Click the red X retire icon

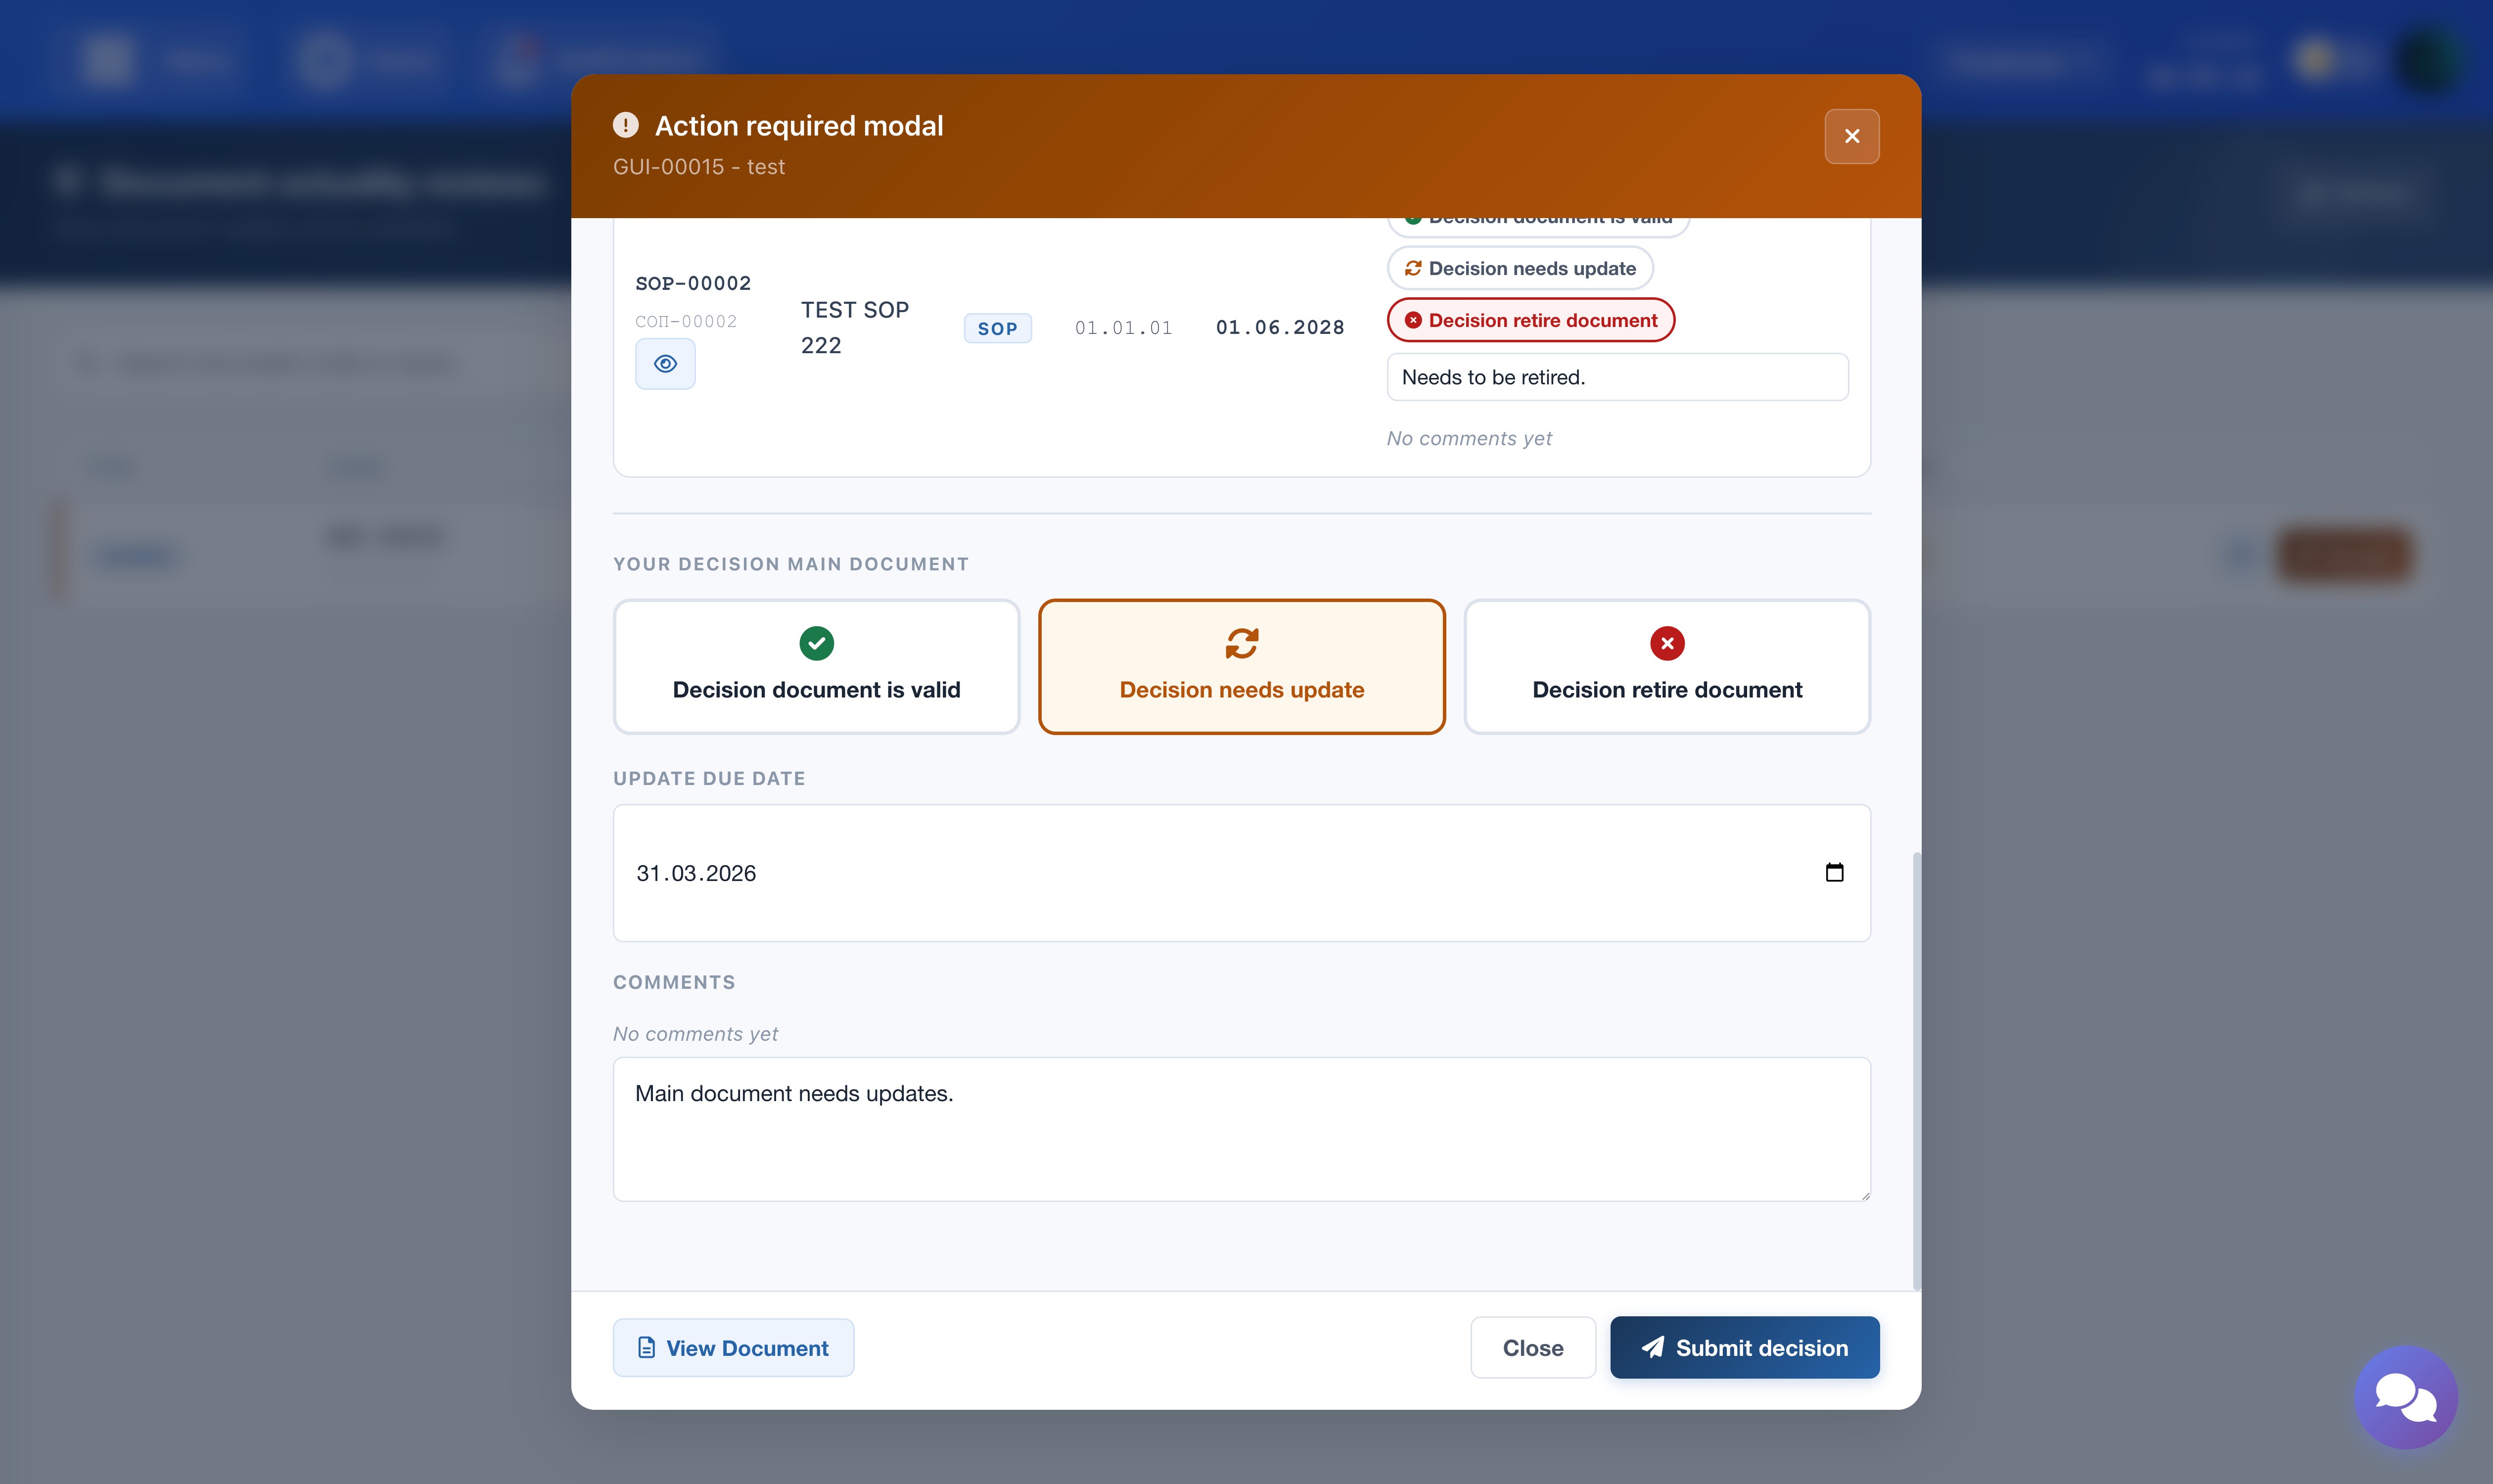tap(1666, 643)
